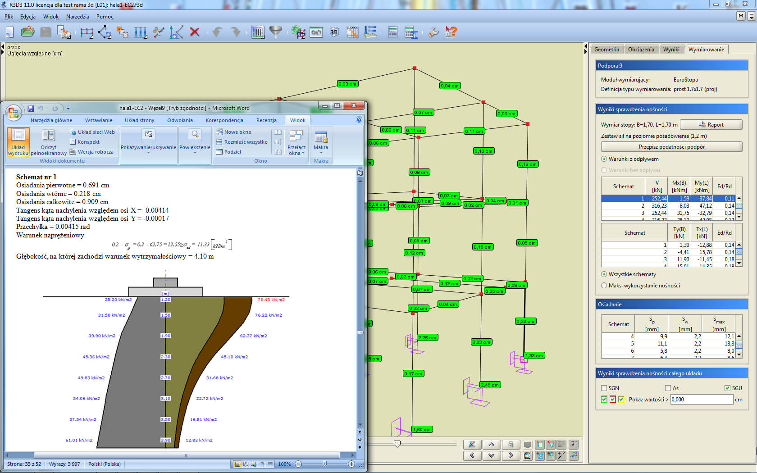Rotate view left with left chevron button
757x473 pixels.
pyautogui.click(x=472, y=455)
